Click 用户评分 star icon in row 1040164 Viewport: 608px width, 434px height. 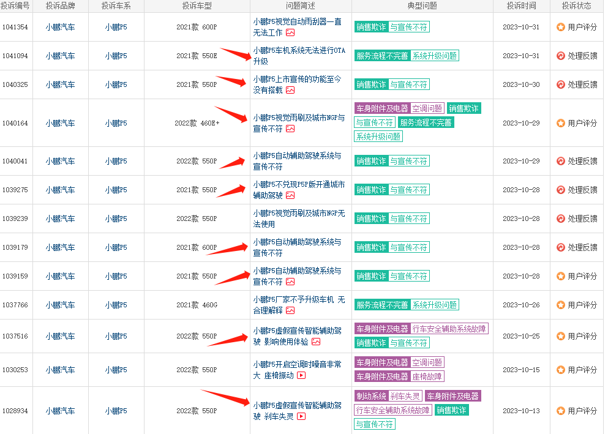[x=560, y=123]
